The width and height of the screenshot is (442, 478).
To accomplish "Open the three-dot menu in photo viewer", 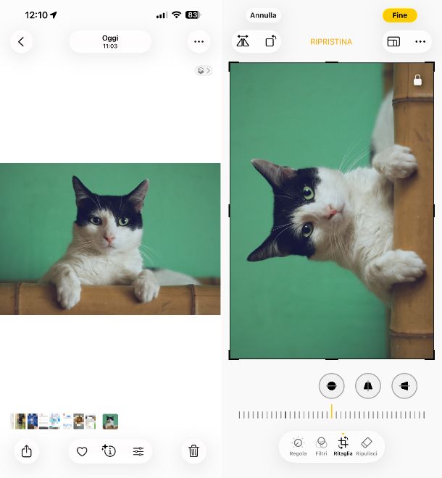I will pyautogui.click(x=199, y=42).
